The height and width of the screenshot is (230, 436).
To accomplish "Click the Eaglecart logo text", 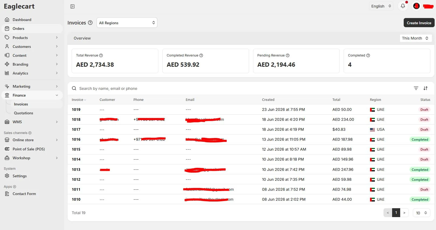I will point(19,6).
